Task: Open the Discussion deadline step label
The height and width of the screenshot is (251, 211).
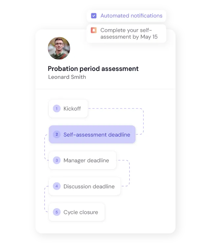Action: 89,186
